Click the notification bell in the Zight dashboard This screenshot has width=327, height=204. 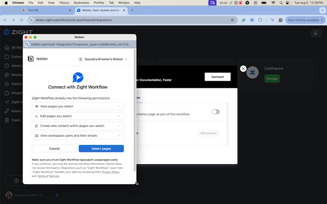[x=315, y=33]
